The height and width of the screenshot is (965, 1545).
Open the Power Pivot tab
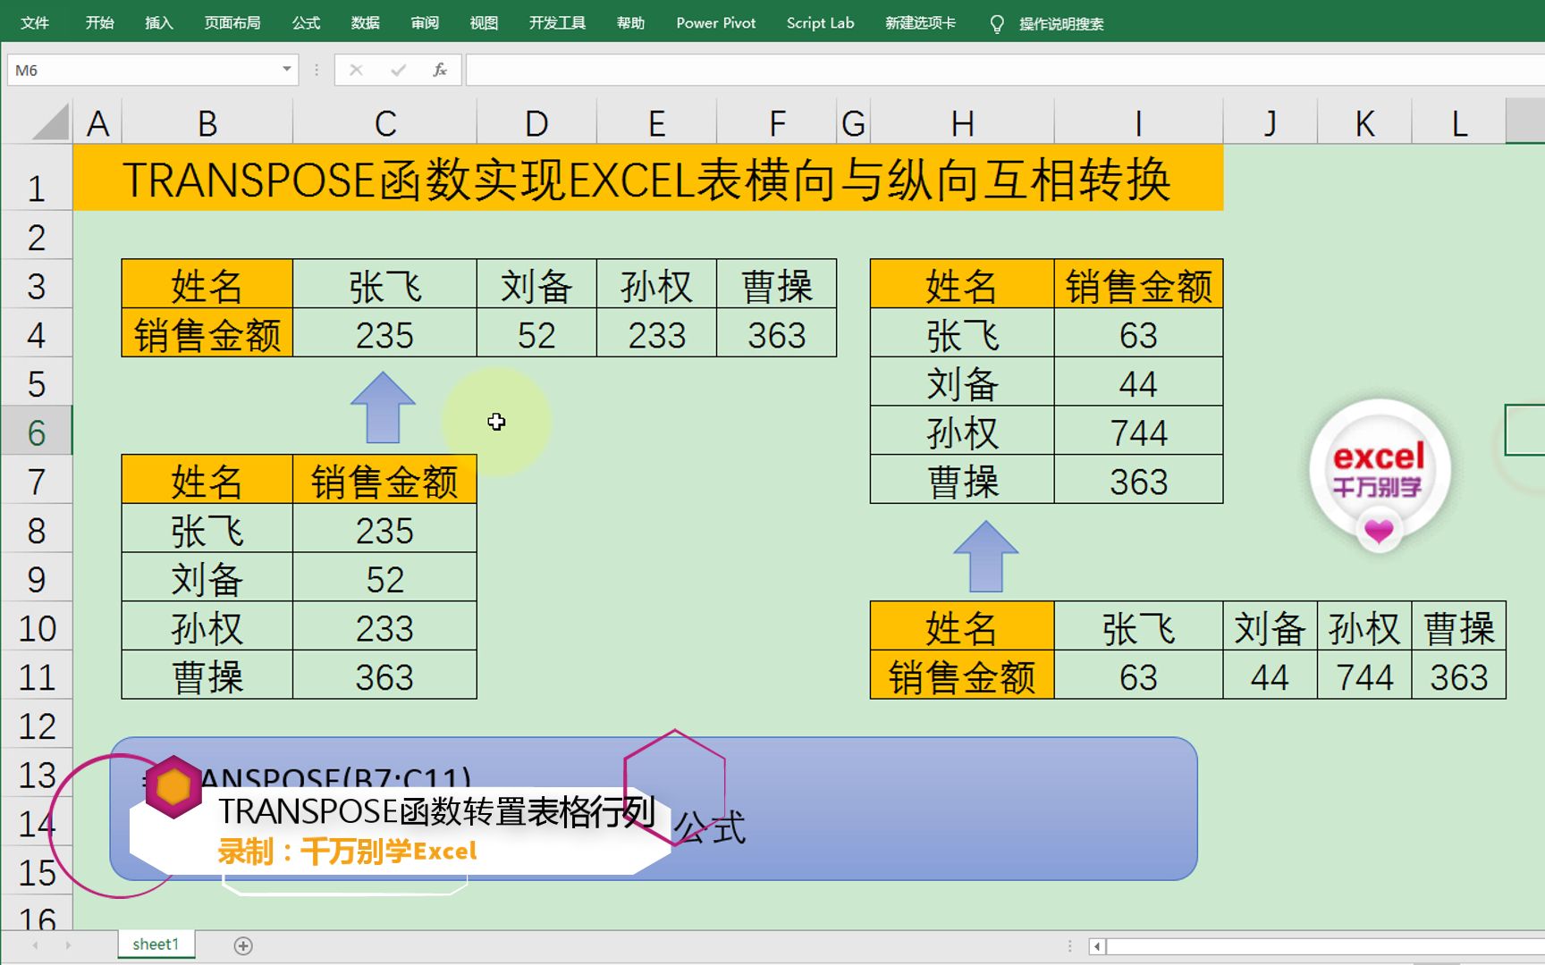pos(715,22)
